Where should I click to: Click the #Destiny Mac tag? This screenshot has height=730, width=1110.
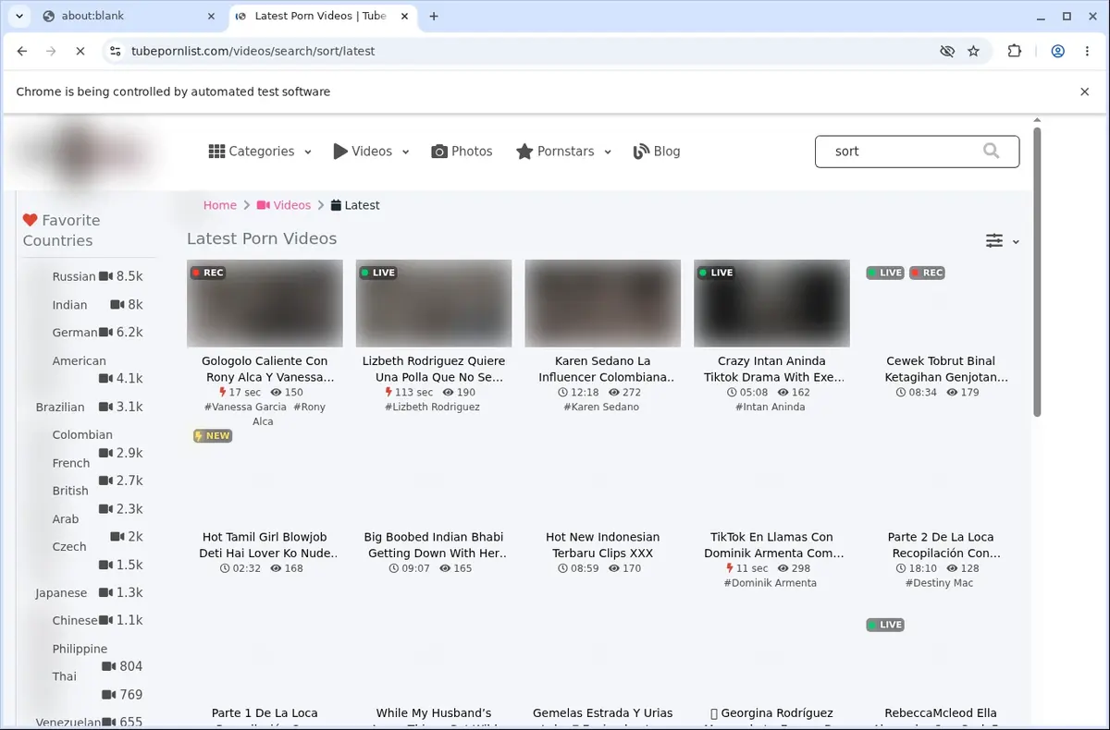pyautogui.click(x=940, y=583)
